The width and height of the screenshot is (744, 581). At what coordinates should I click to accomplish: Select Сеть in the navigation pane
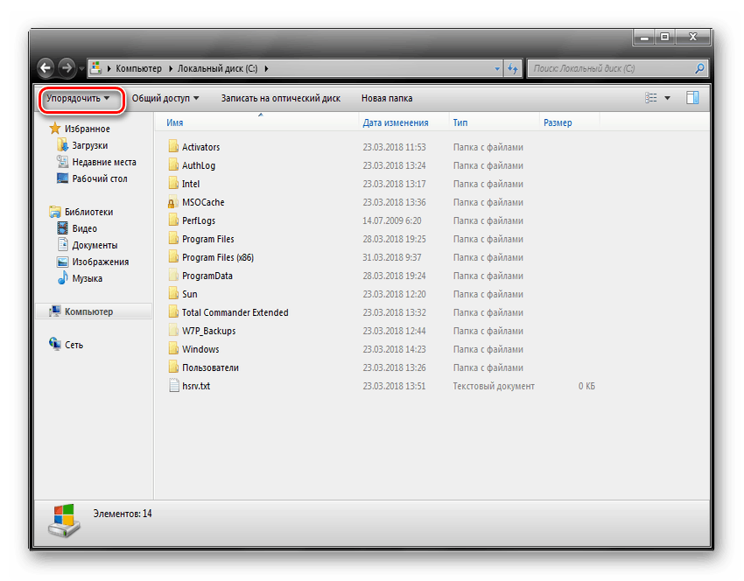[74, 345]
